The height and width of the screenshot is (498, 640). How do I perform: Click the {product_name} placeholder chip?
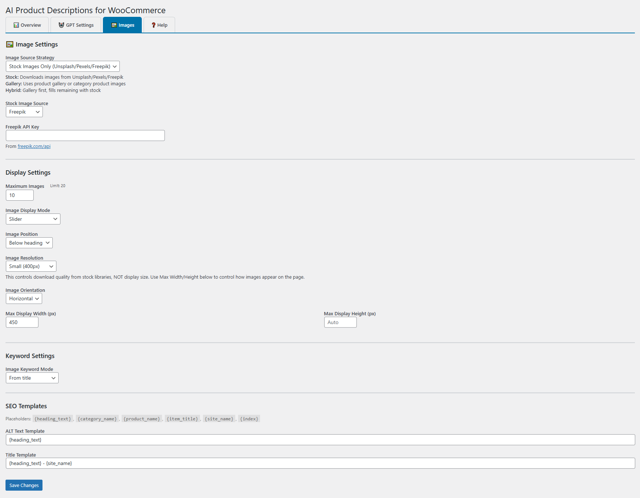(x=141, y=419)
